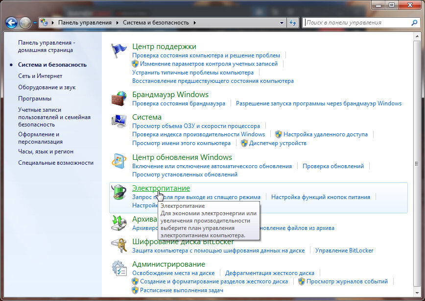Click the BitLocker drive lock icon
Viewport: 425px width, 301px height.
click(x=119, y=246)
